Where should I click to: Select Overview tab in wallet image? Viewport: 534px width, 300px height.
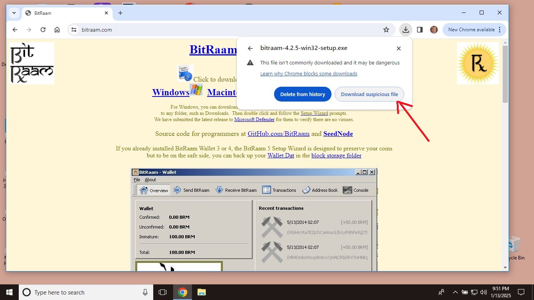(154, 190)
